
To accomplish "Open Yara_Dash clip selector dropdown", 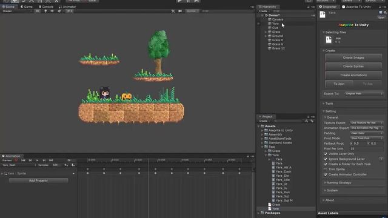I will 19,165.
